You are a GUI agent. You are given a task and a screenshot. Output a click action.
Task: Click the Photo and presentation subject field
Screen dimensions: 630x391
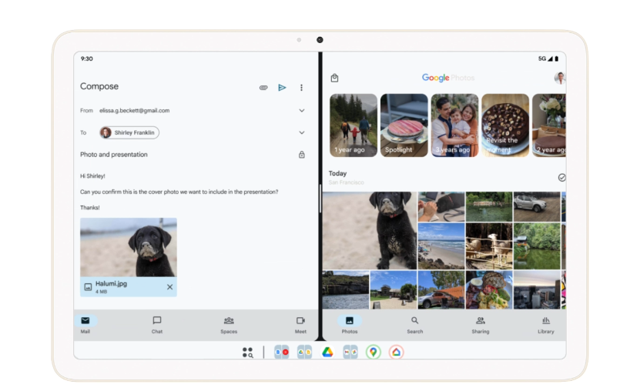(x=154, y=155)
